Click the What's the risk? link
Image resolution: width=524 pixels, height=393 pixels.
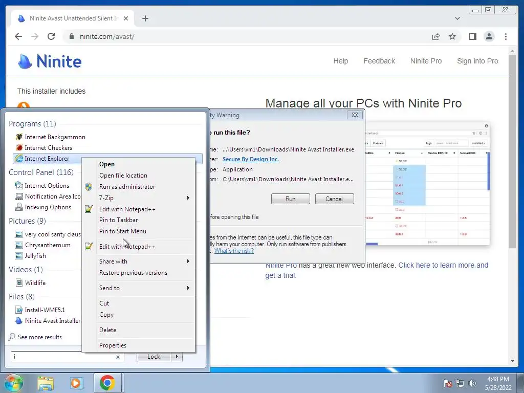coord(234,251)
